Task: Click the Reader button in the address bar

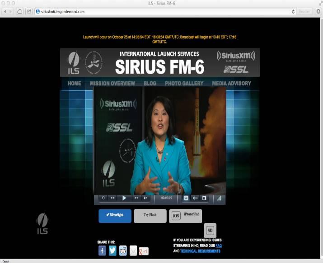Action: (x=304, y=12)
